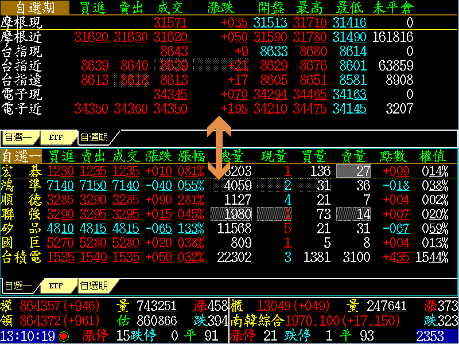This screenshot has height=344, width=459.
Task: Select the 摩根近 futures row name
Action: click(x=21, y=37)
